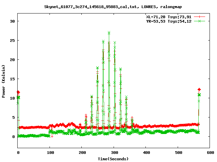
Task: Select the YR-53.53 Tsys:54.12 legend entry
Action: (x=168, y=21)
